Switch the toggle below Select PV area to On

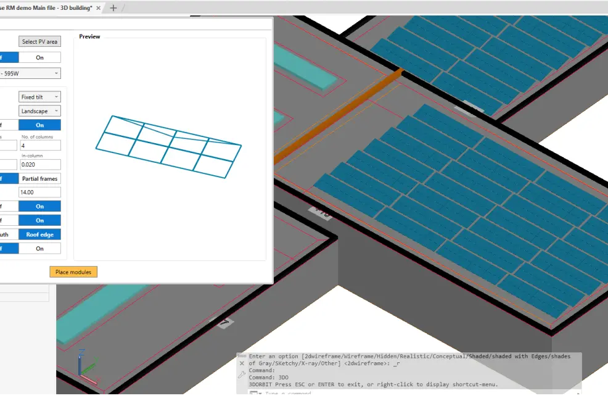pos(39,57)
